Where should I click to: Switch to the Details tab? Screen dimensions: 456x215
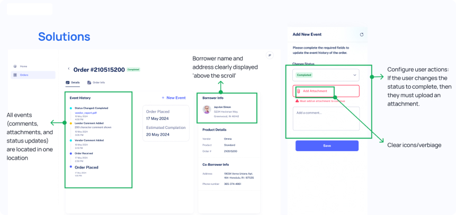(73, 83)
